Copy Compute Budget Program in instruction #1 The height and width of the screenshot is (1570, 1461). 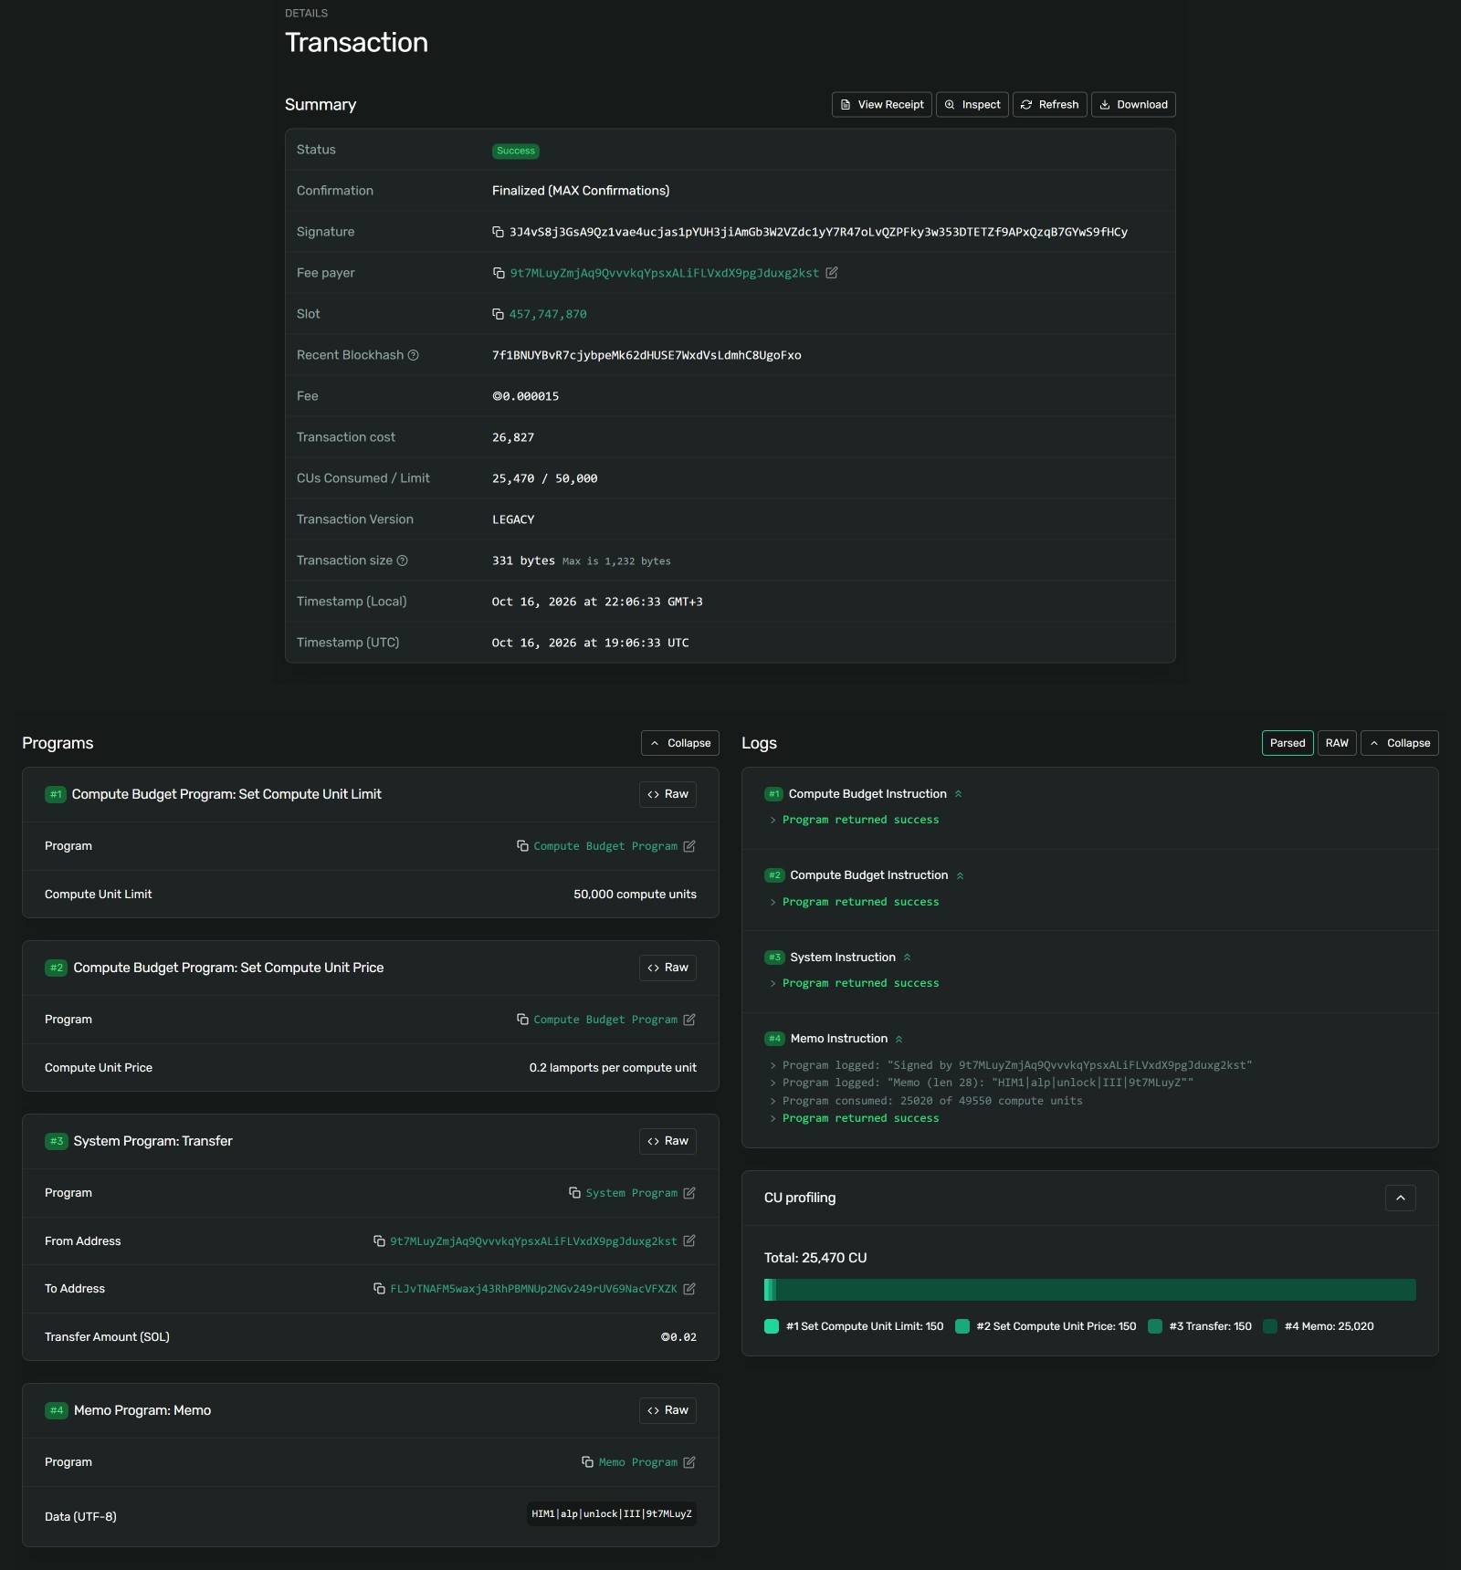coord(522,846)
